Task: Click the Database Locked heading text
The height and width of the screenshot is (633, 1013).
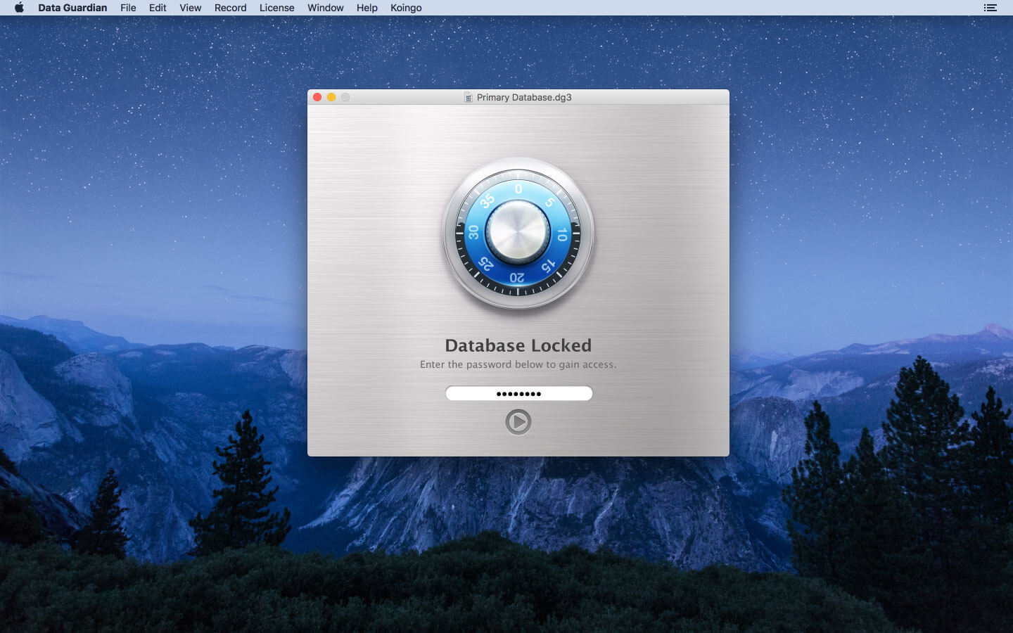Action: 518,345
